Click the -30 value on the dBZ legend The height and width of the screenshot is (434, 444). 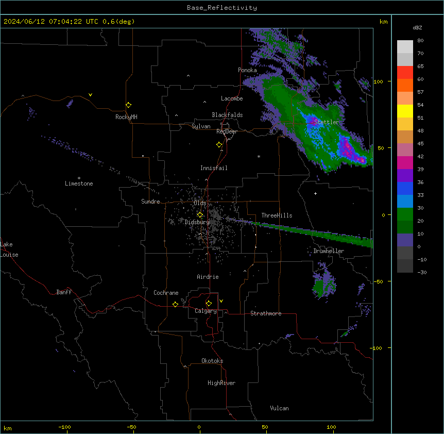[x=422, y=272]
